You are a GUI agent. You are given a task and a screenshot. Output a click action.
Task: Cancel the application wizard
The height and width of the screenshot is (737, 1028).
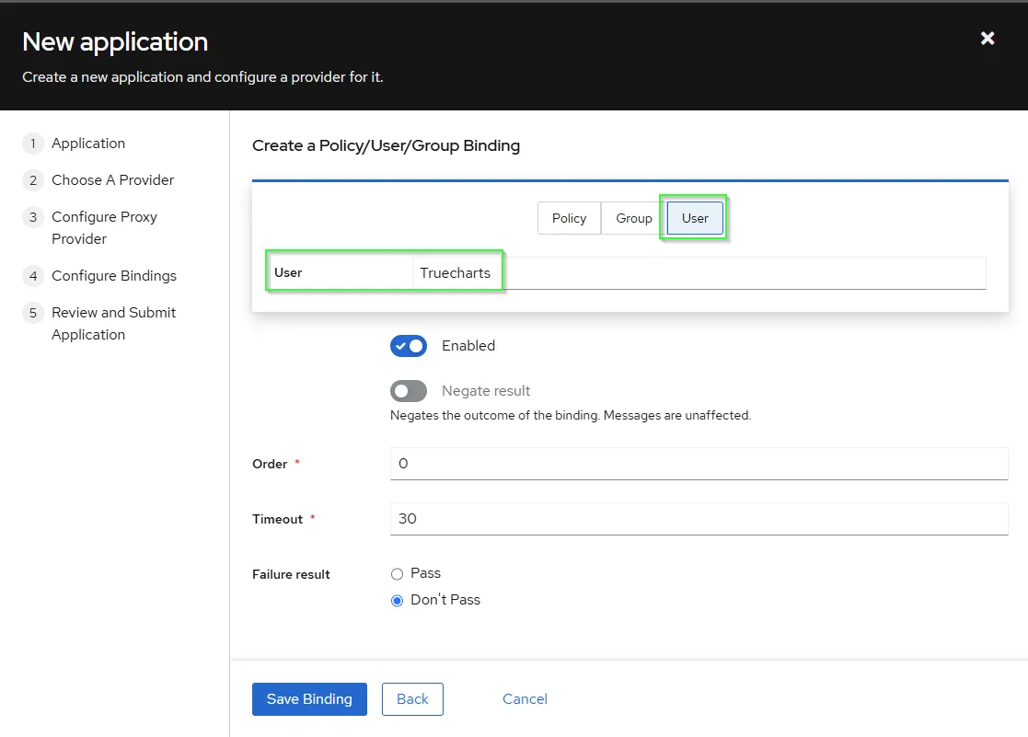coord(525,699)
